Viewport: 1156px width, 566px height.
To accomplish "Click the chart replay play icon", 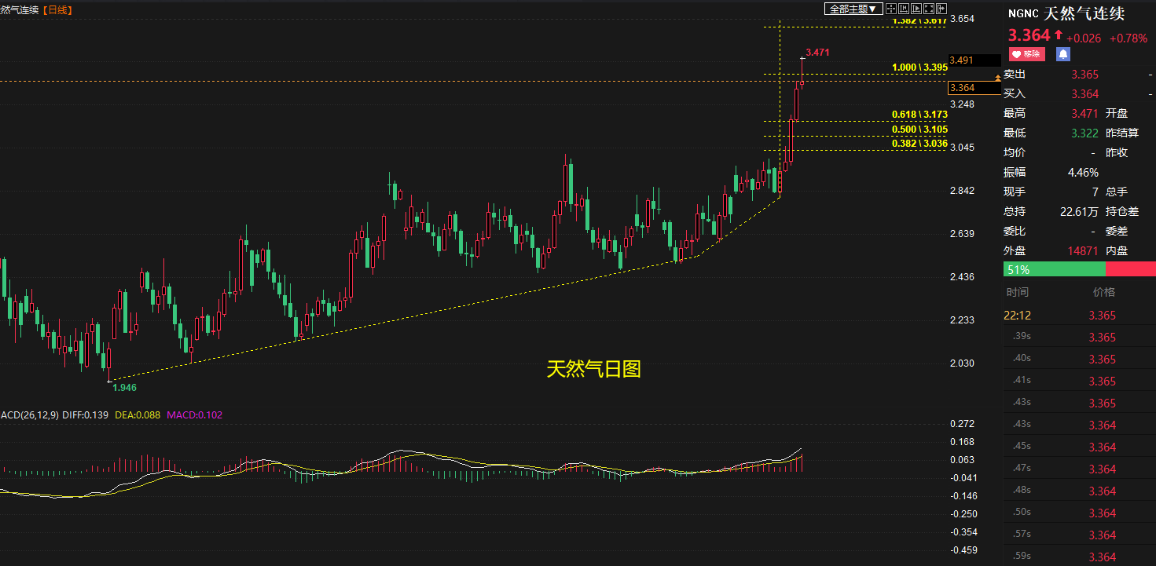I will point(916,9).
